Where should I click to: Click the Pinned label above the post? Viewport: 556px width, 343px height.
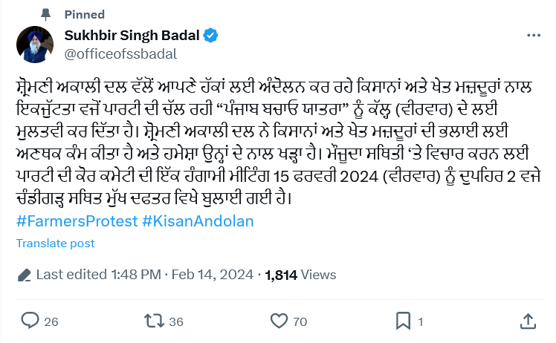tap(84, 14)
